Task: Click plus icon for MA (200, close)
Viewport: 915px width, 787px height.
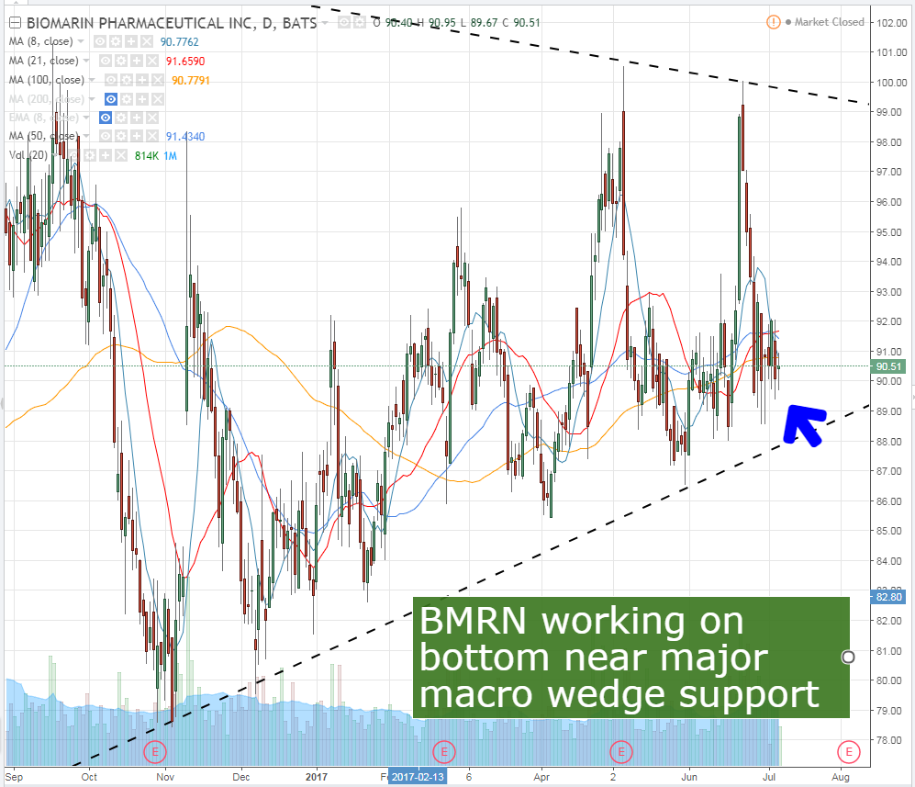Action: point(142,99)
